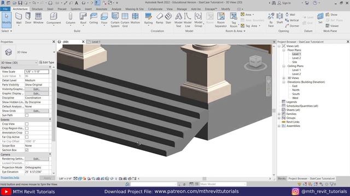Expand the 3D Views tree node
The height and width of the screenshot is (196, 350).
(284, 78)
